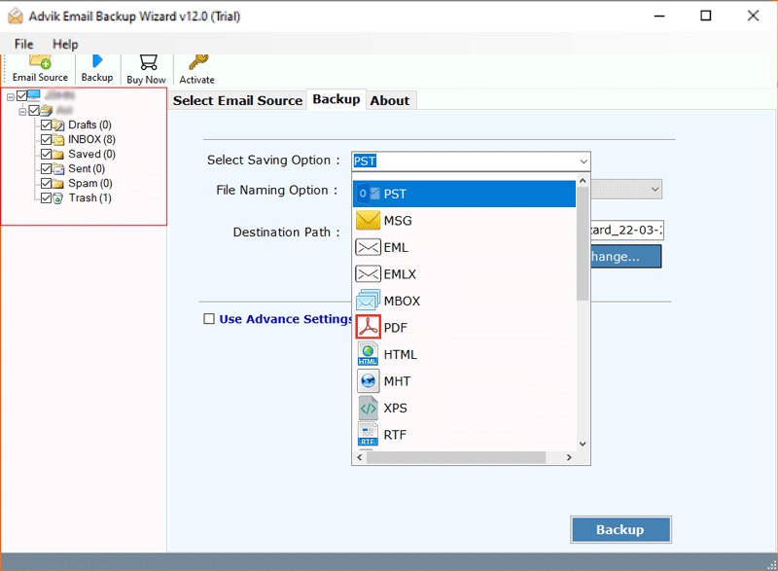Click dropdown list scroll down arrow
The image size is (778, 571).
point(583,444)
